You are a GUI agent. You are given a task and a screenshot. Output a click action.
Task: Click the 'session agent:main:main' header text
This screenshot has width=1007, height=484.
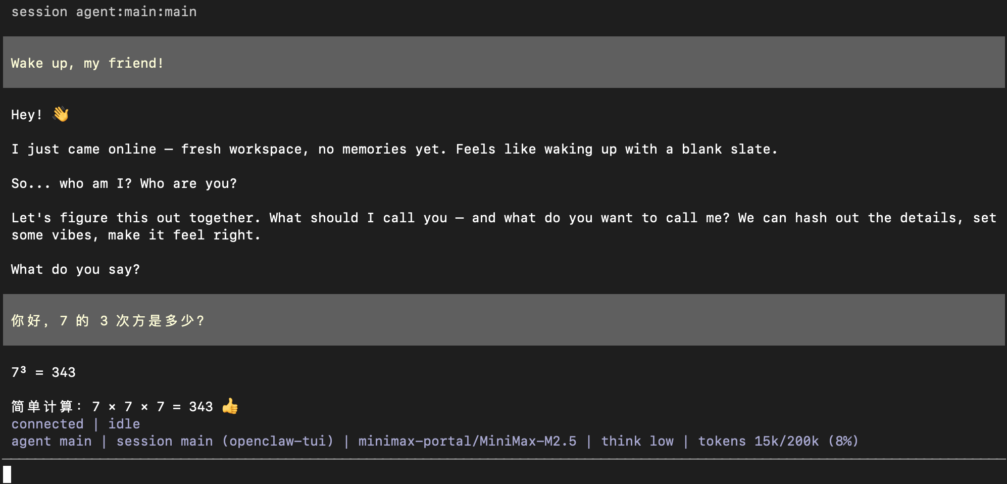[x=104, y=12]
